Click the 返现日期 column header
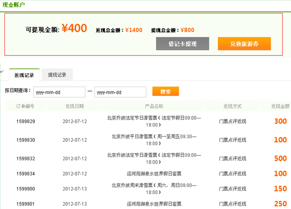 pos(74,106)
